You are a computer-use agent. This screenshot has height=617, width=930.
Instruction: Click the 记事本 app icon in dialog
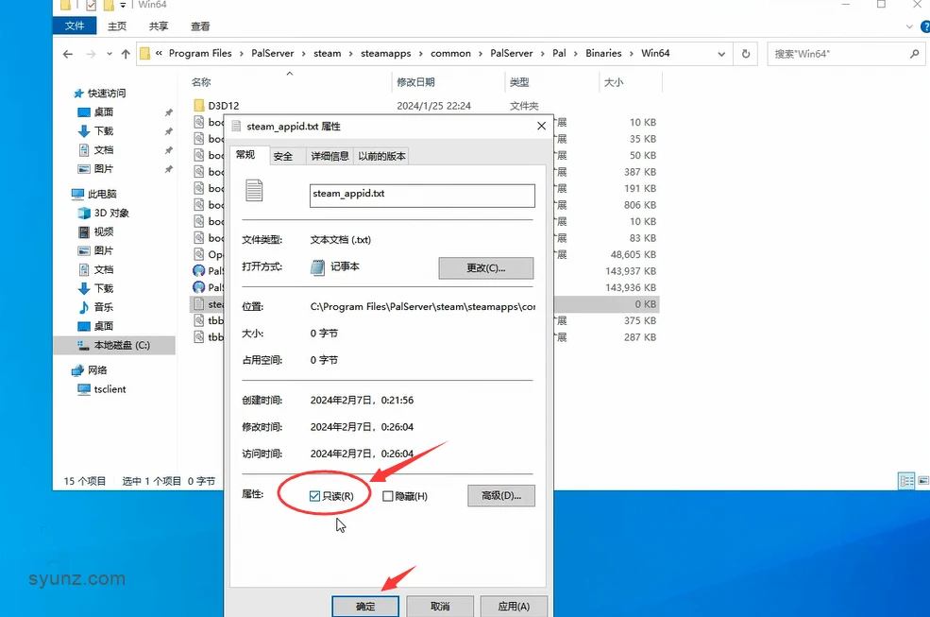[x=318, y=267]
